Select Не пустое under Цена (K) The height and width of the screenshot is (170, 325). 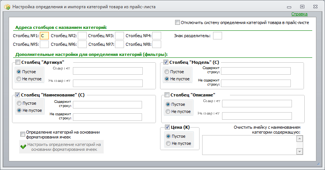coord(168,143)
